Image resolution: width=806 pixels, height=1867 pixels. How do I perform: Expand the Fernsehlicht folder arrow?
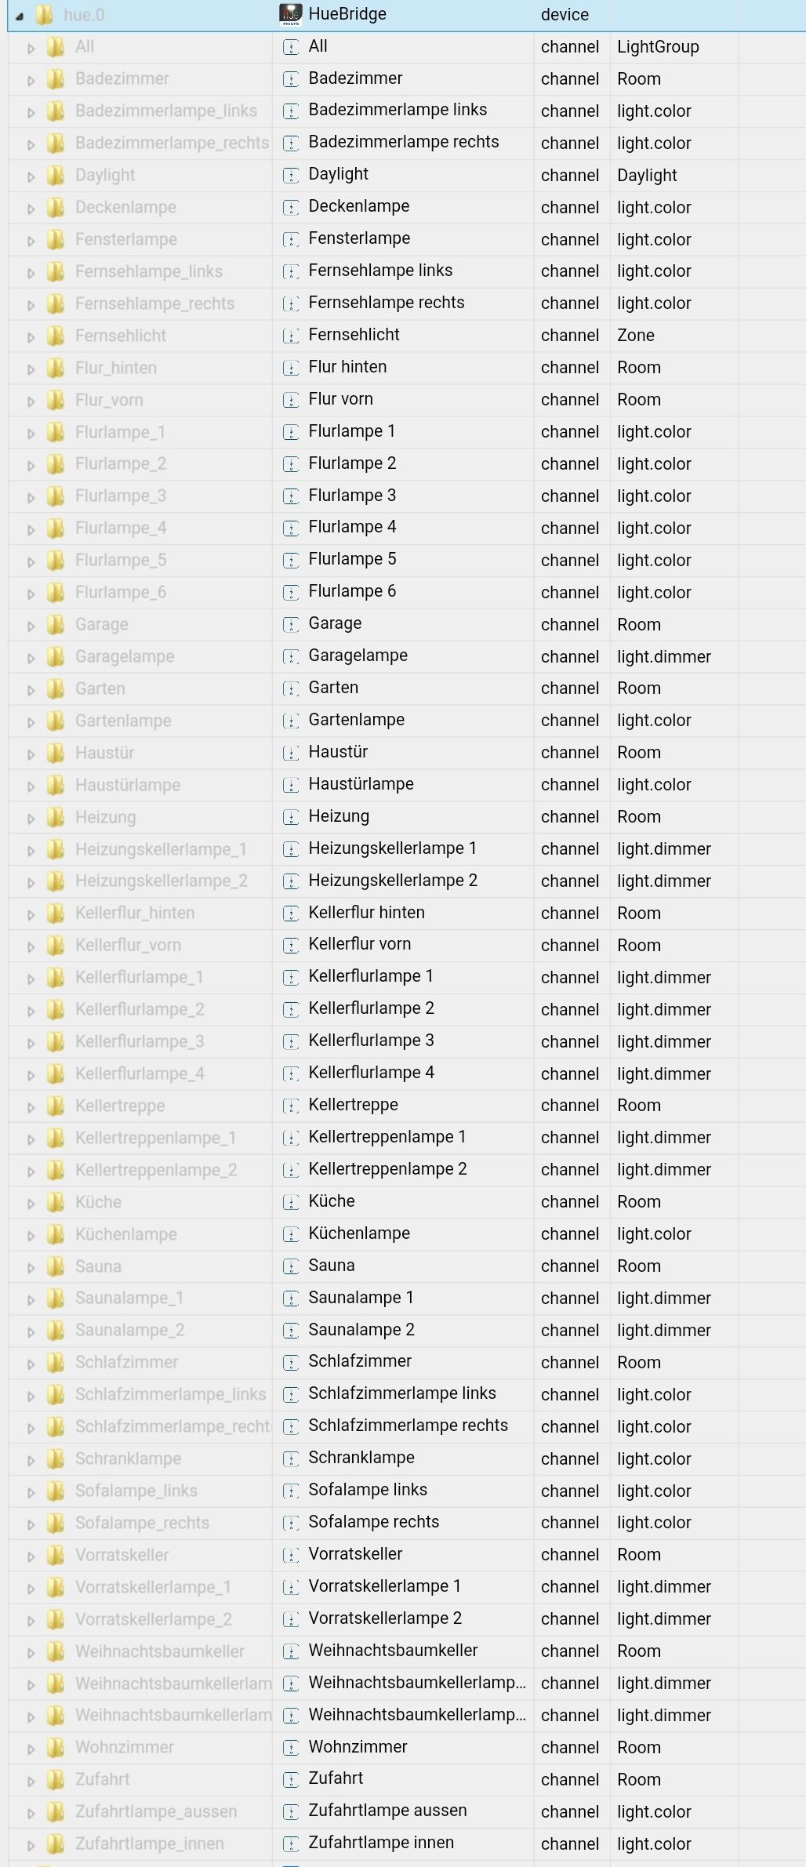(x=31, y=337)
